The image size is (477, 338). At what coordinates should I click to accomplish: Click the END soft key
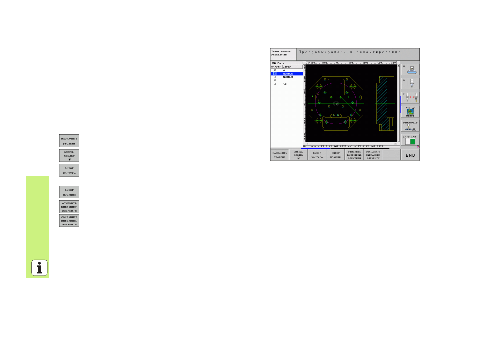[410, 155]
